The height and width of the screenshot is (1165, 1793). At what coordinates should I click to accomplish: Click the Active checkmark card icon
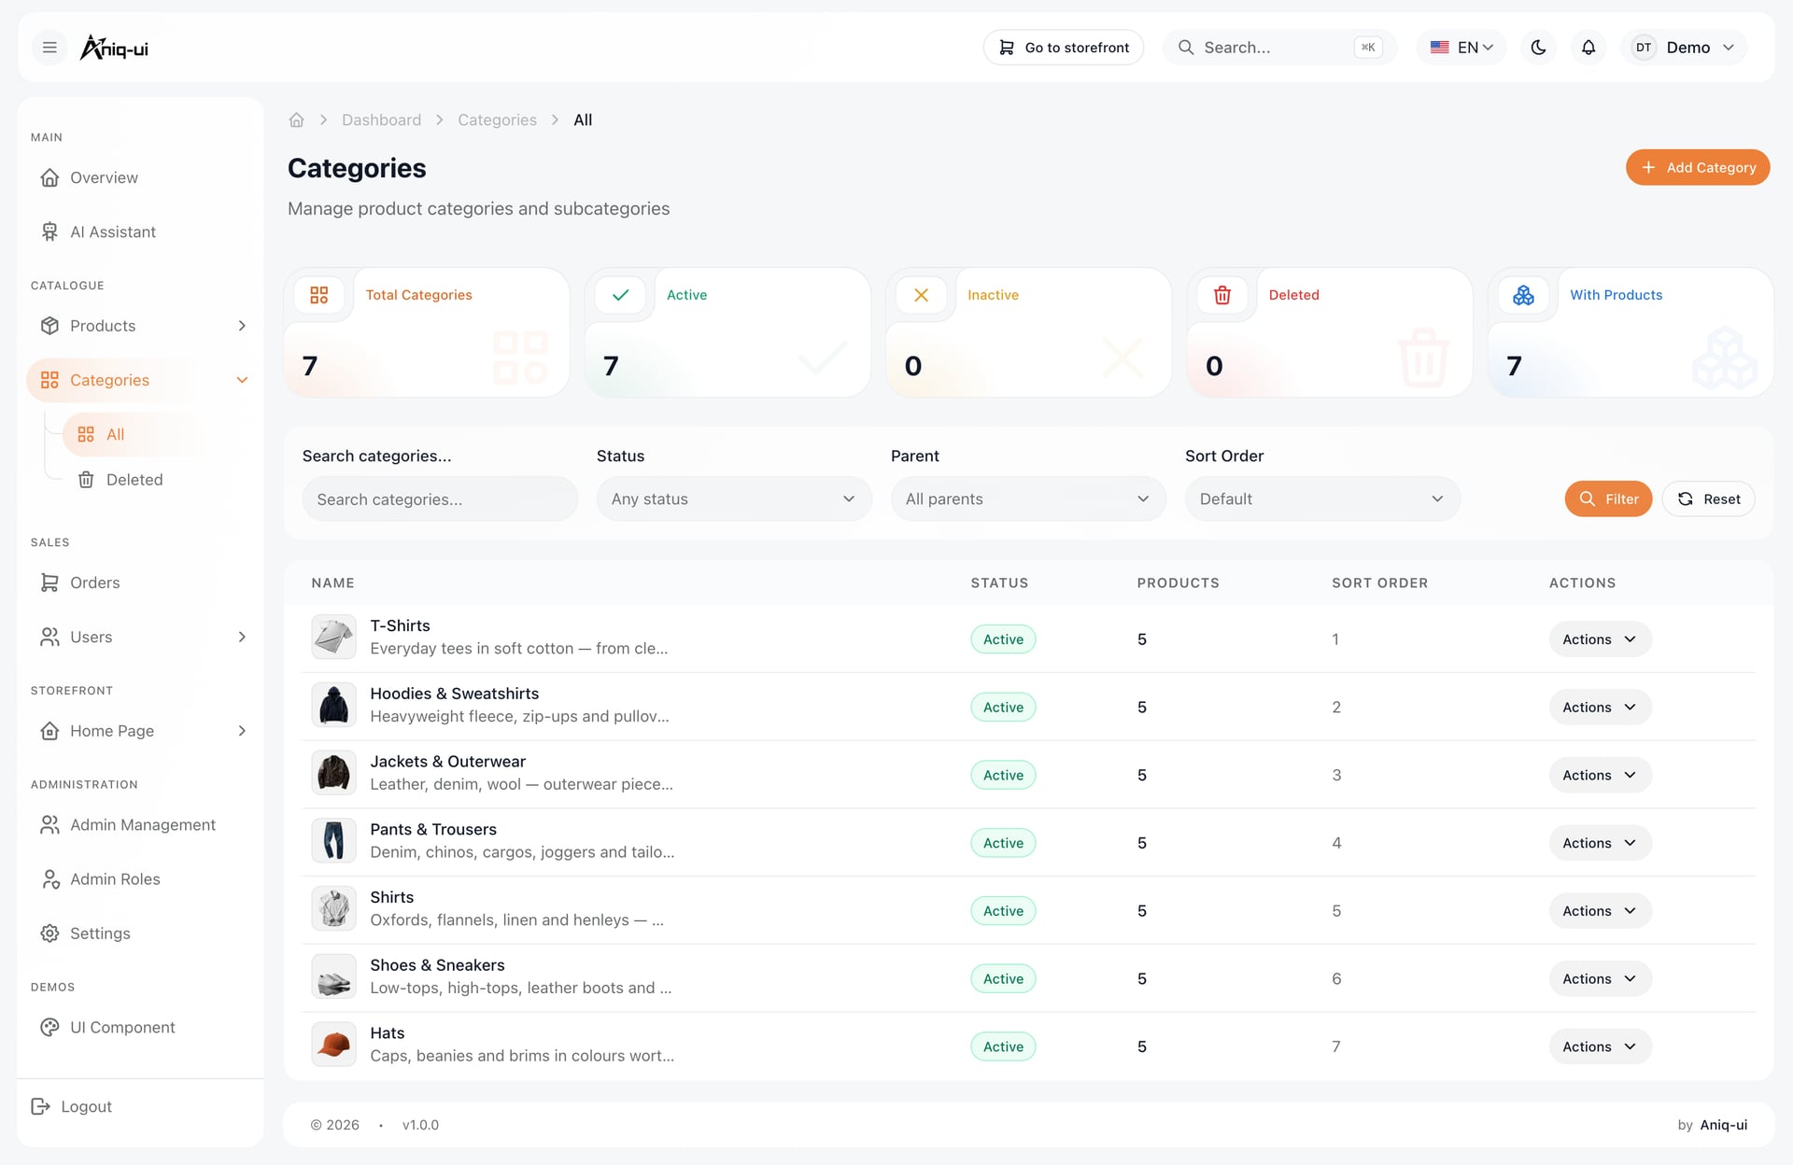620,295
